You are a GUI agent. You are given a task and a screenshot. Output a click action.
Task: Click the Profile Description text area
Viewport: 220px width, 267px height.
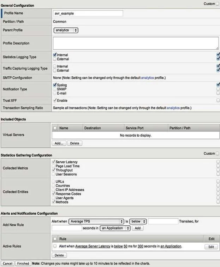(136, 43)
